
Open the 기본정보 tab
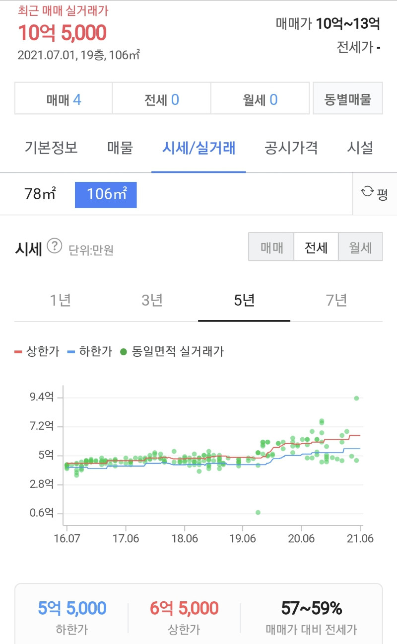coord(51,148)
